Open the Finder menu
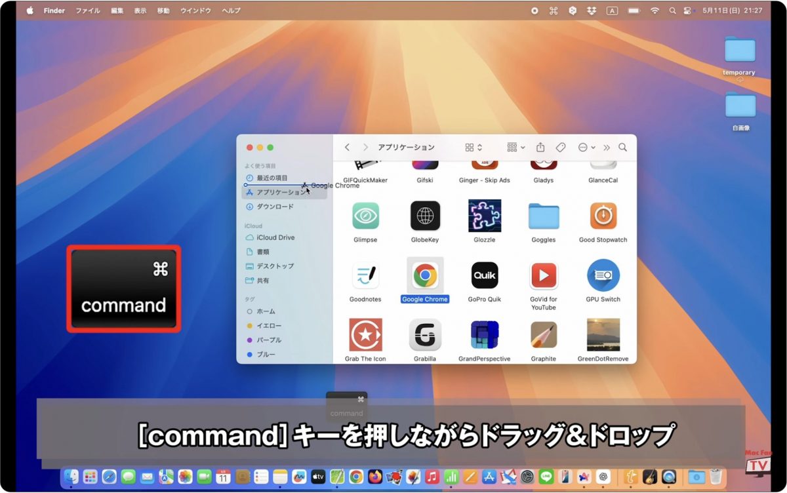This screenshot has height=493, width=787. coord(54,10)
